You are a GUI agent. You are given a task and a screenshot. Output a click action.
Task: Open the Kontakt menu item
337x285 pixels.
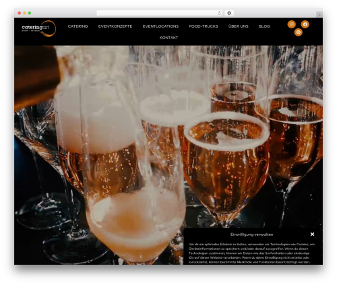point(168,38)
